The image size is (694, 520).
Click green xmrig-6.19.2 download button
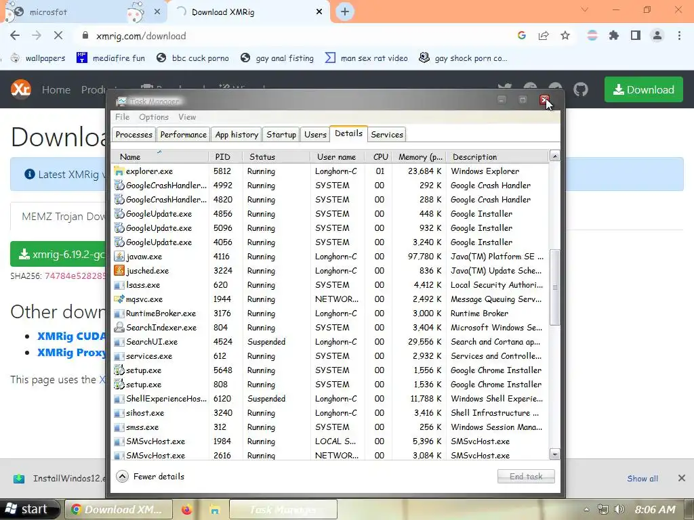pyautogui.click(x=58, y=255)
